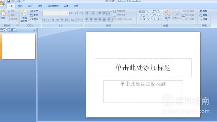Viewport: 217px width, 122px height.
Task: Click the 重设 reset button
Action: coord(34,15)
